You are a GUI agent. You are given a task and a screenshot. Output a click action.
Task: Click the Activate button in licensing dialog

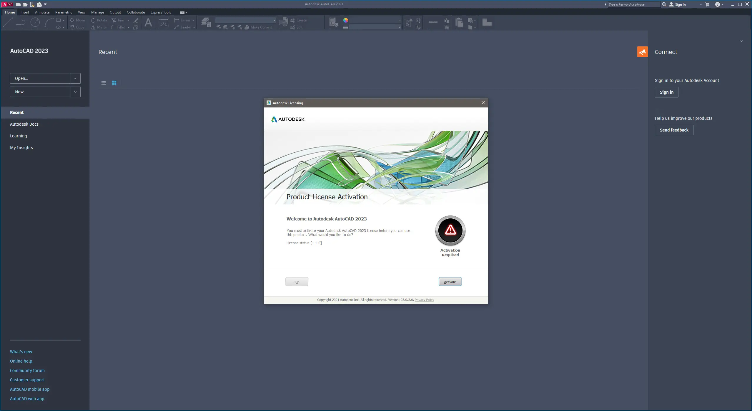[450, 282]
